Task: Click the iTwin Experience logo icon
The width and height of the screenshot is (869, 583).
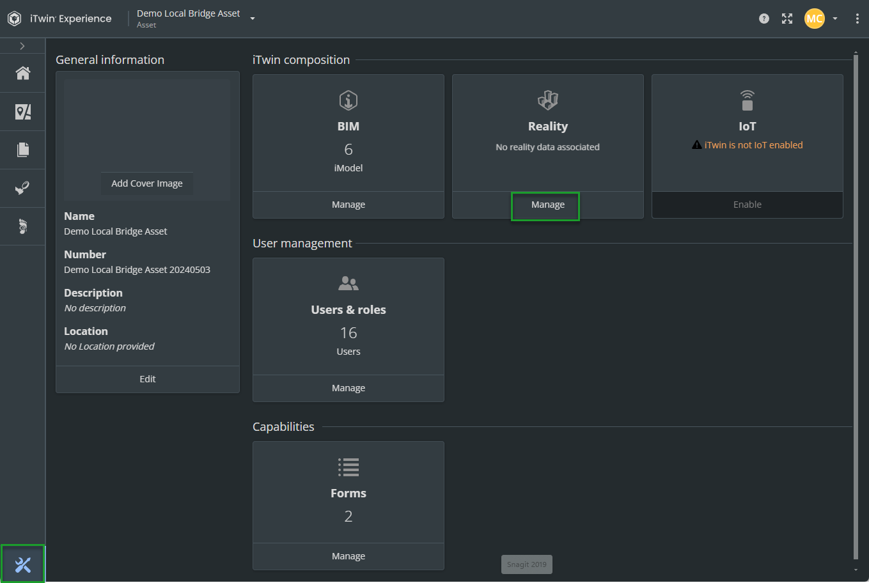Action: [14, 19]
